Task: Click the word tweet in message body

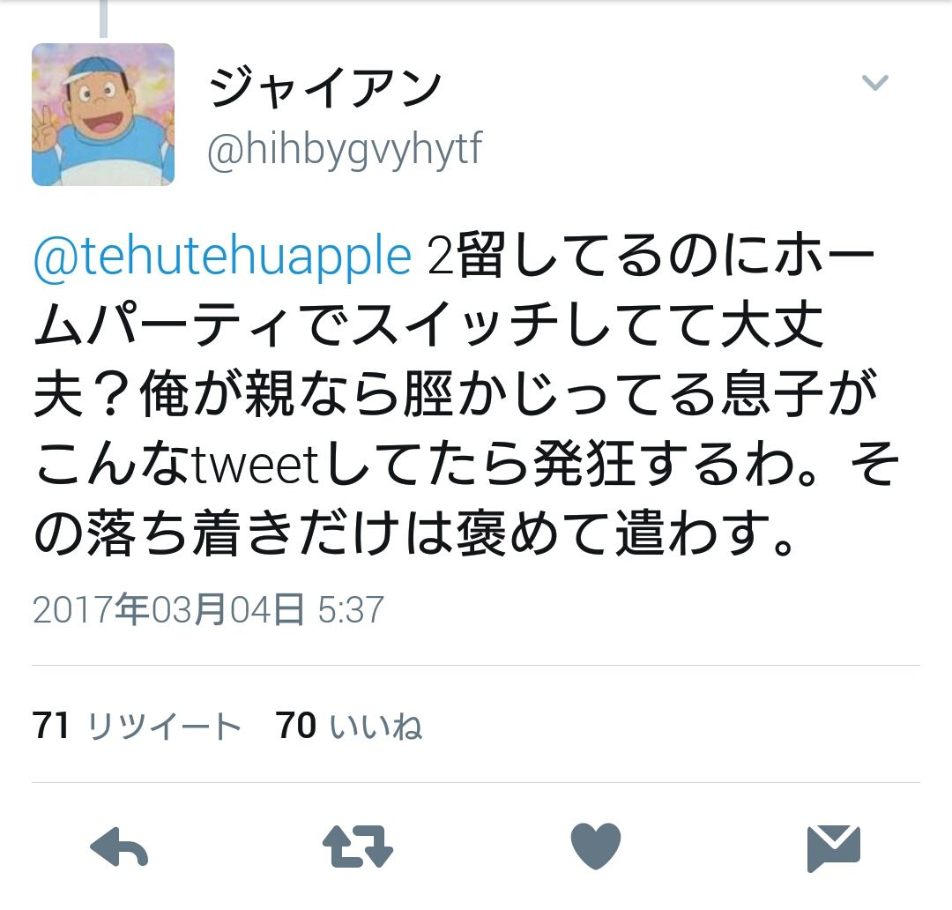Action: [256, 466]
